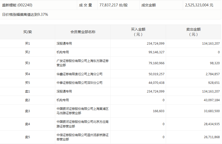Select the 77,837,217 份/股 volume value
222x144 pixels.
pos(114,5)
